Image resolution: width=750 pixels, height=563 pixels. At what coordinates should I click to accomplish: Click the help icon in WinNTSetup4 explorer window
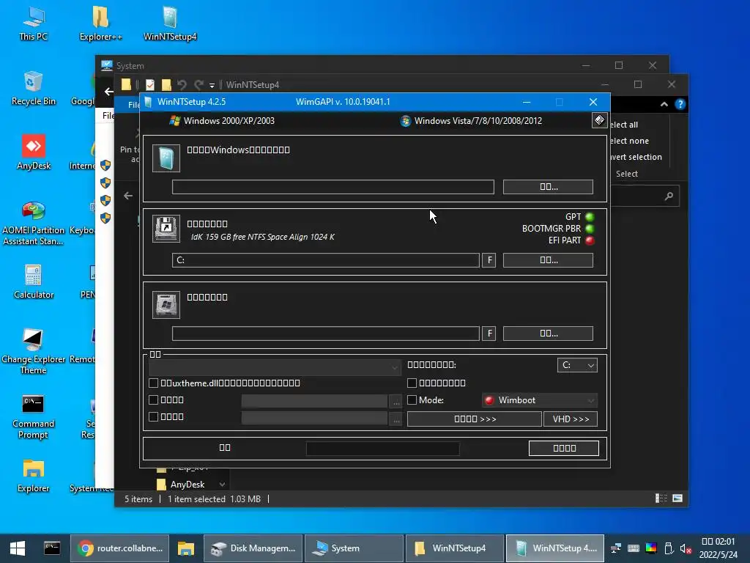[x=680, y=104]
